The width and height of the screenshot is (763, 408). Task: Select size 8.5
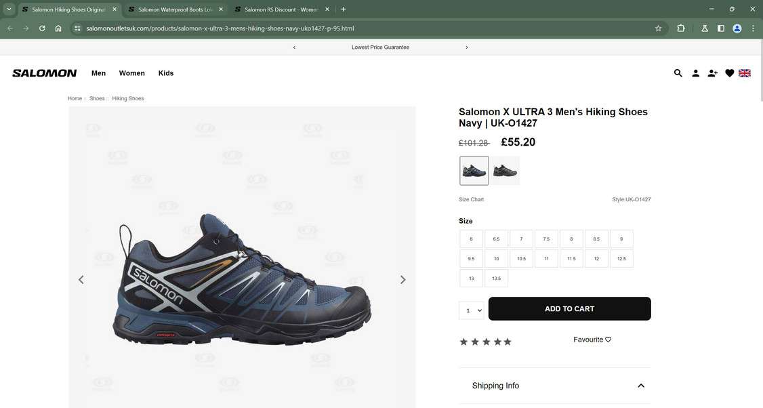coord(596,239)
